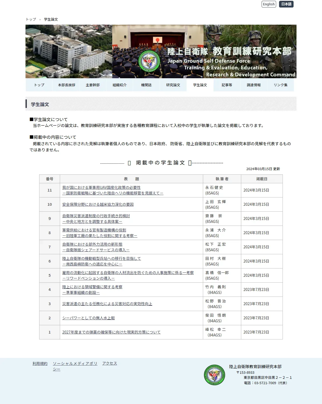The width and height of the screenshot is (322, 404).
Task: Click author cell 髙橋 信一郎
Action: [x=222, y=275]
